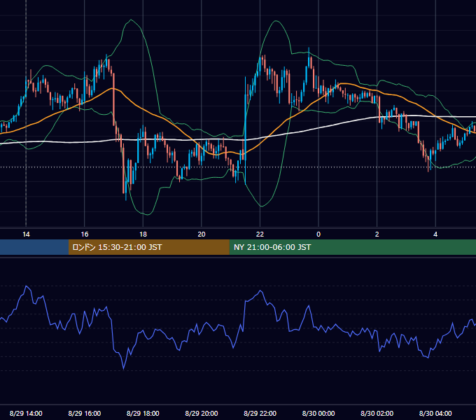
Task: Click the 14 hour axis label
Action: [x=26, y=234]
